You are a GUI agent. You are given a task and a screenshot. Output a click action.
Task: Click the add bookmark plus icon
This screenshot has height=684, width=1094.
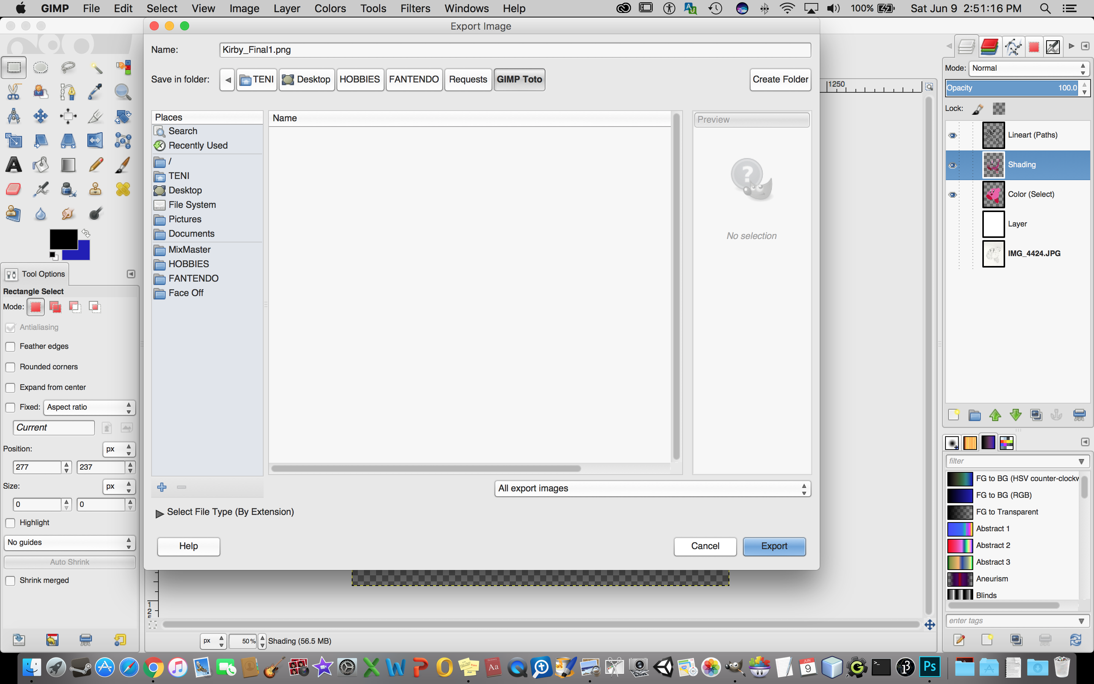(x=162, y=487)
